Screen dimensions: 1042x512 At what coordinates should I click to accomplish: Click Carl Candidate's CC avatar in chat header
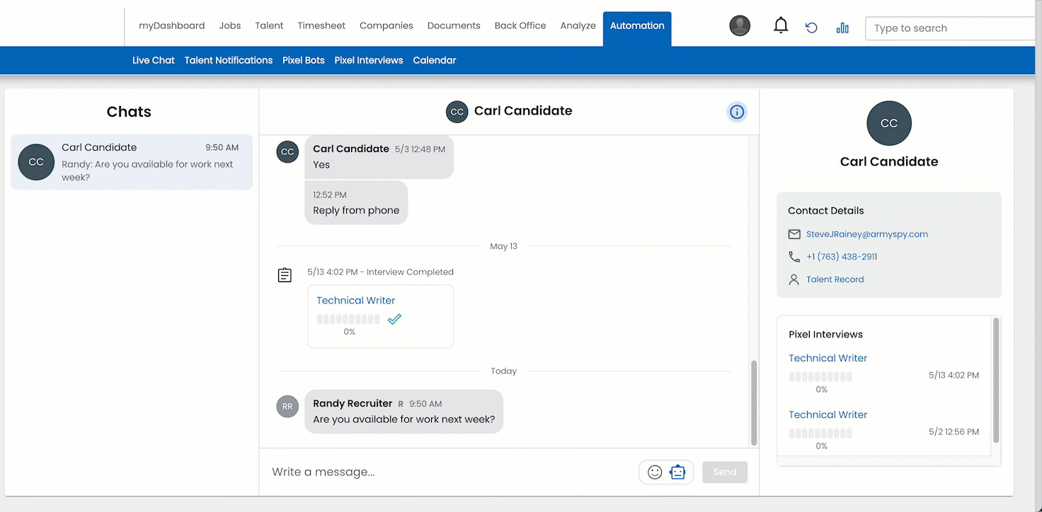coord(457,112)
